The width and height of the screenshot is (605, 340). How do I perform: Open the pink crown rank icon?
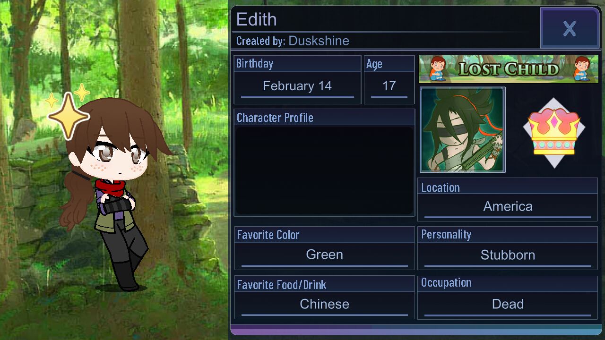(554, 133)
